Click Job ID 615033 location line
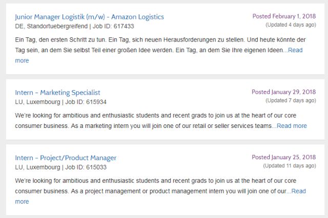Screen dimensions: 328x218 [60, 167]
